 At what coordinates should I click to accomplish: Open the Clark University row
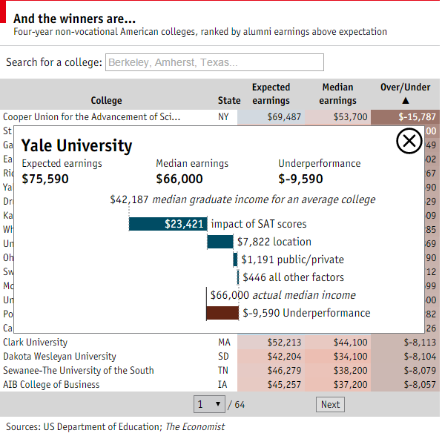pos(220,342)
